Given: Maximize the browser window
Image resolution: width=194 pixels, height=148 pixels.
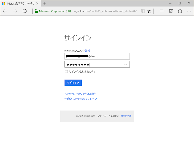Looking at the screenshot, I should click(x=180, y=3).
